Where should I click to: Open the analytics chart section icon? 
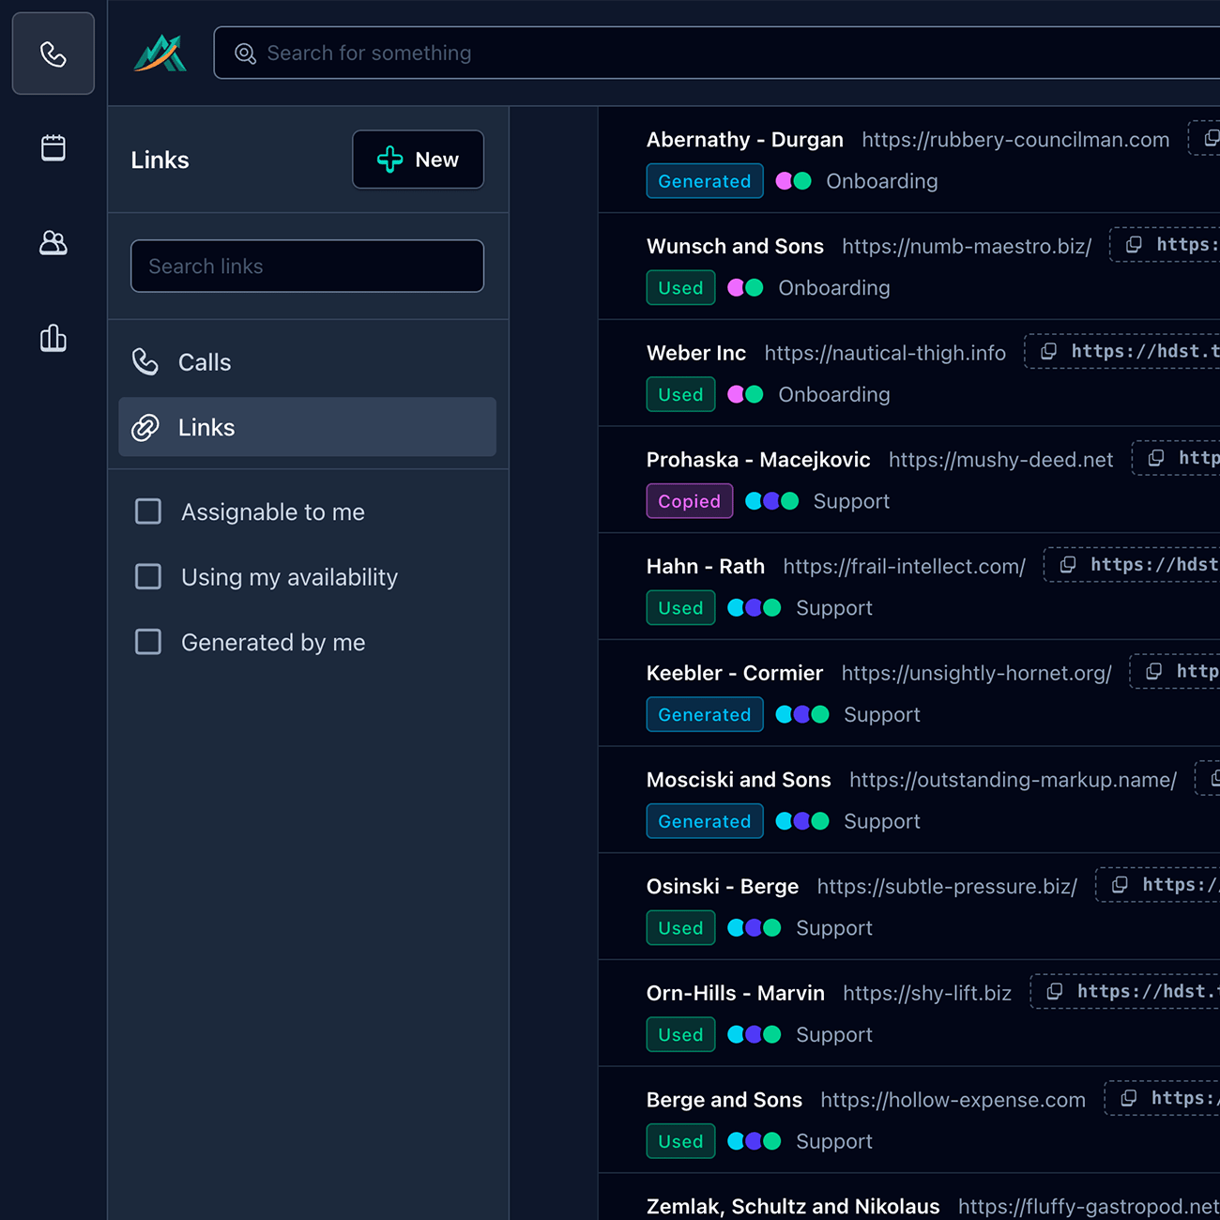53,338
